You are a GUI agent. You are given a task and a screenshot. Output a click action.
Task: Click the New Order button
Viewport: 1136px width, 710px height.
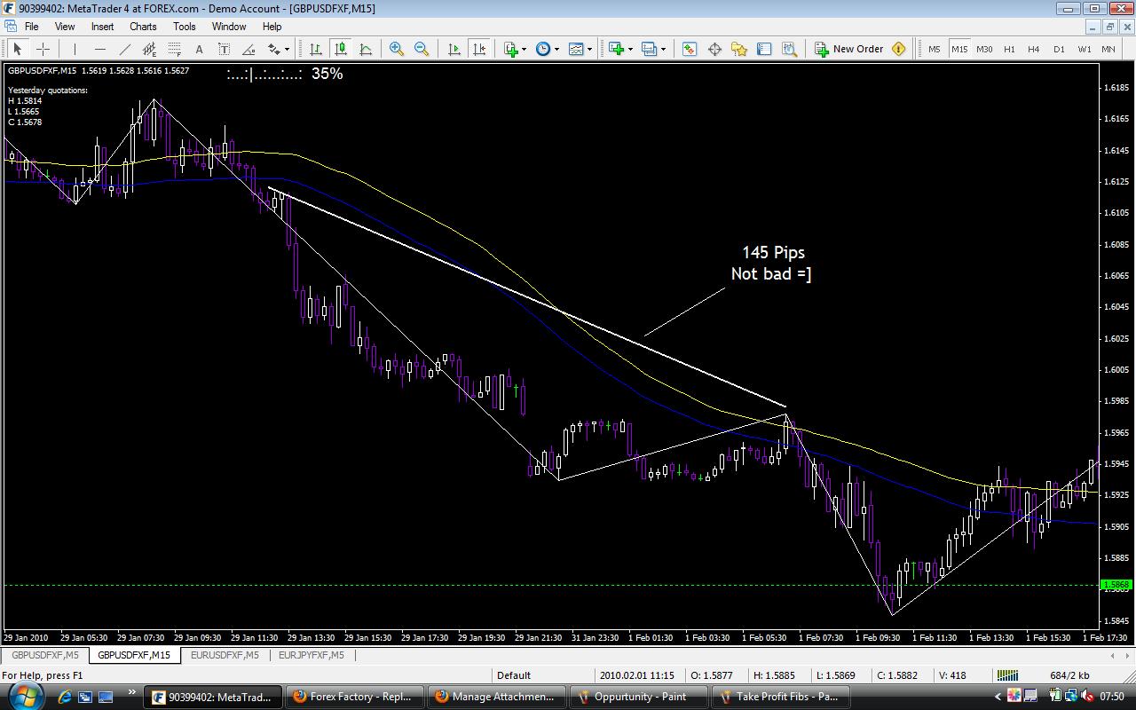[849, 49]
